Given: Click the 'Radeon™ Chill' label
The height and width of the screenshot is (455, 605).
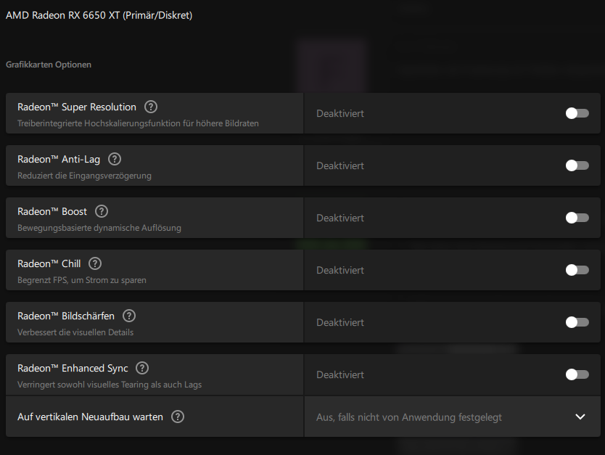Looking at the screenshot, I should pyautogui.click(x=49, y=263).
